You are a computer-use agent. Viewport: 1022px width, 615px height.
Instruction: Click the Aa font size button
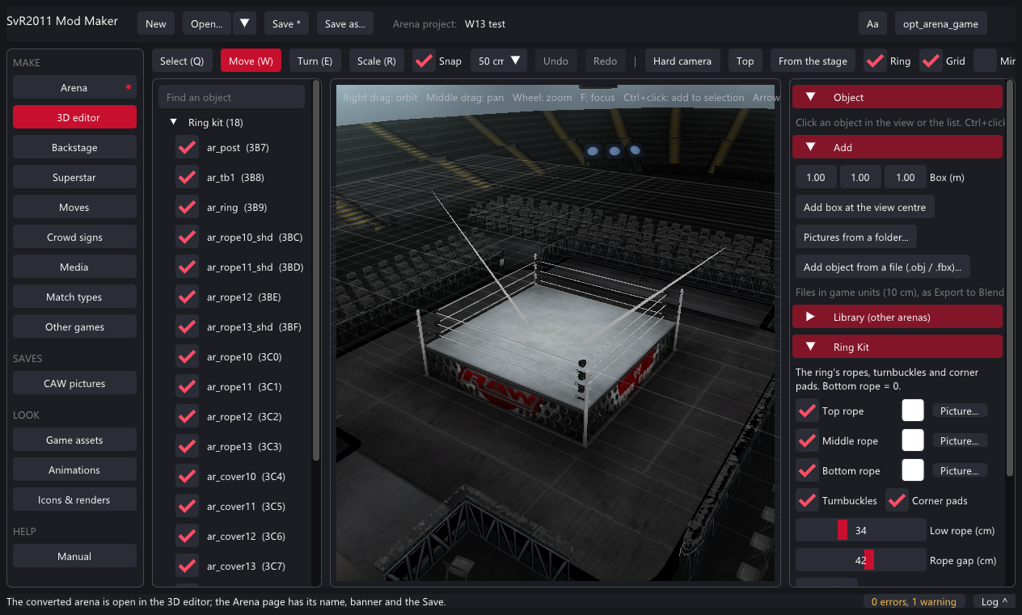pyautogui.click(x=872, y=24)
